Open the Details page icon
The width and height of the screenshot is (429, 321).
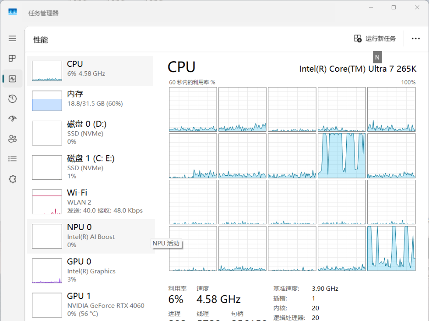pyautogui.click(x=12, y=159)
